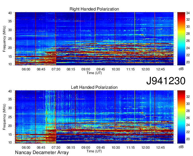The height and width of the screenshot is (156, 193).
Task: Click the left-handed polarization color bar
Action: (x=181, y=117)
